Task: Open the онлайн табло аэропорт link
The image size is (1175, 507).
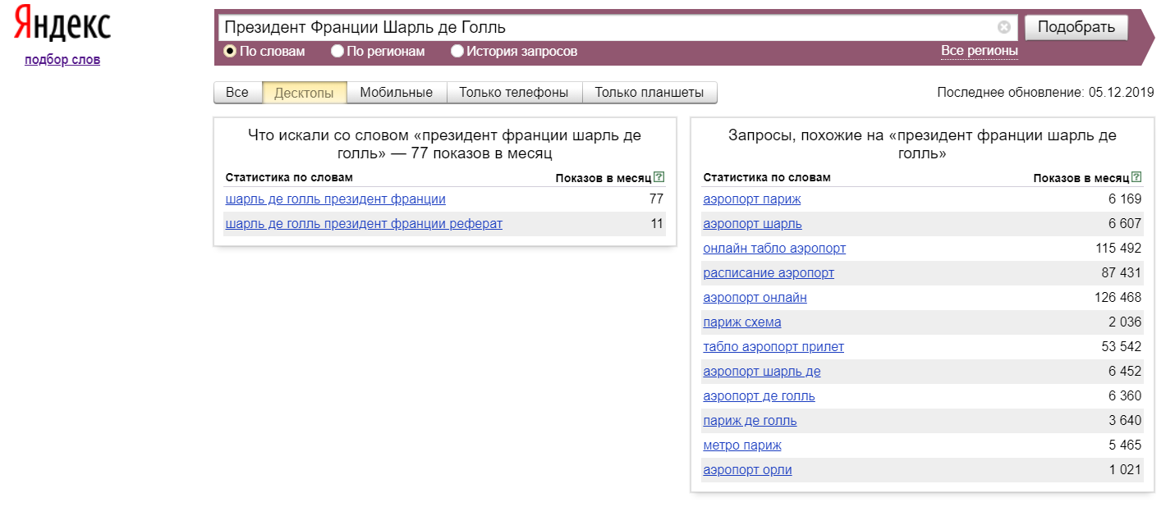Action: pyautogui.click(x=774, y=248)
